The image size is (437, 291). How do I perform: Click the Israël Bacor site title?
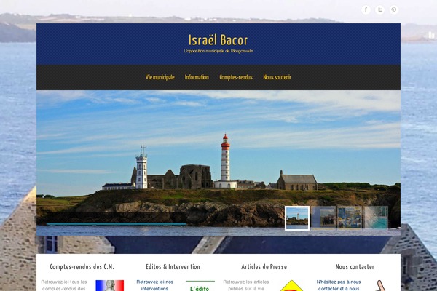pyautogui.click(x=218, y=40)
